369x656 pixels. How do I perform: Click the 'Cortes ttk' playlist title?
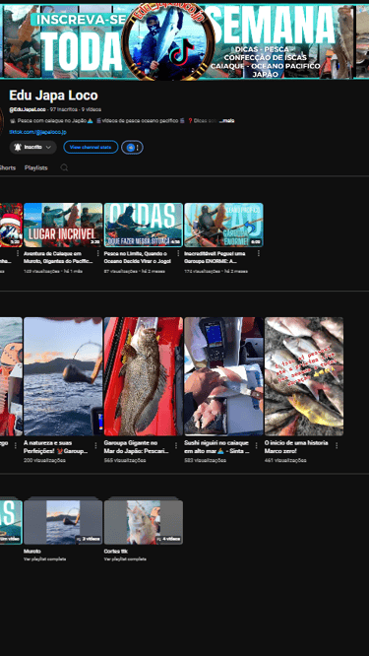click(x=115, y=552)
